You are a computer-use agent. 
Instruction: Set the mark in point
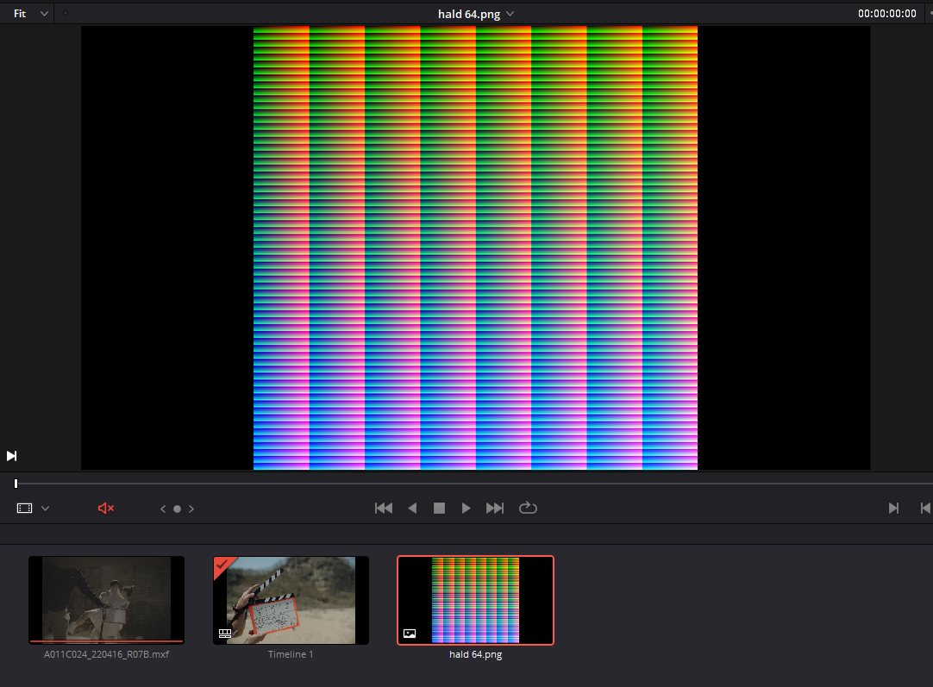pos(893,508)
